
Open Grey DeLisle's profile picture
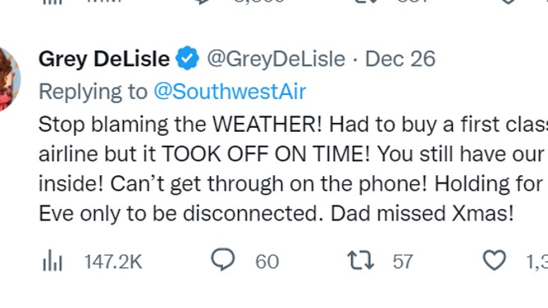pos(9,79)
